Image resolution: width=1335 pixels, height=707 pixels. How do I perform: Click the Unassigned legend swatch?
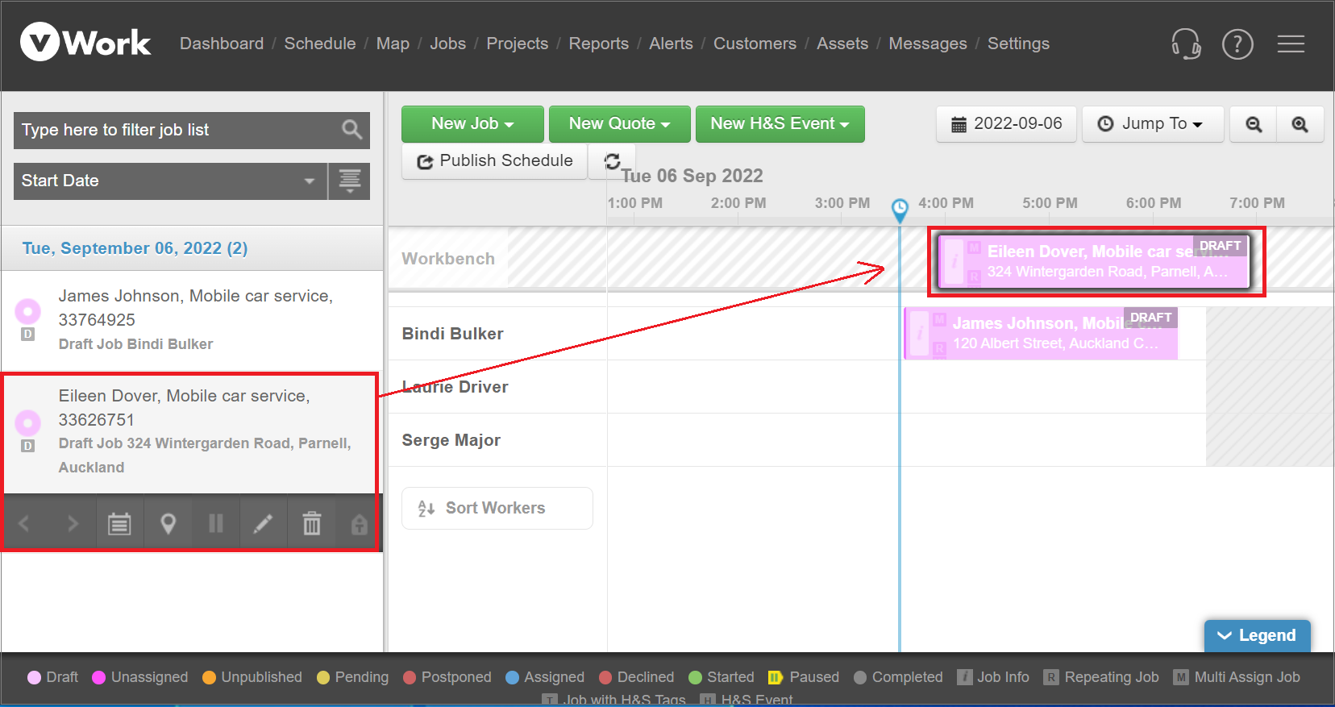[x=99, y=677]
